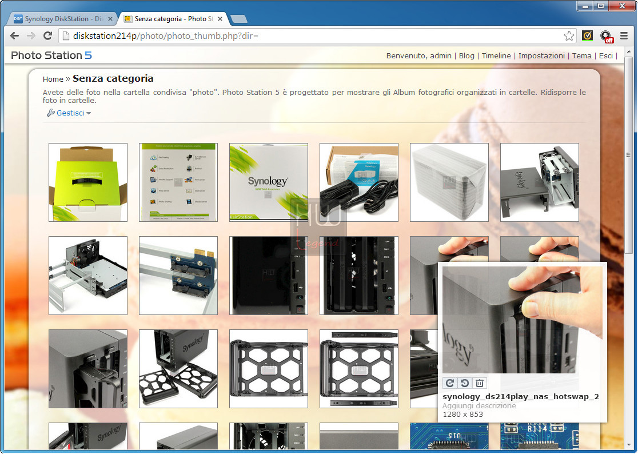Image resolution: width=638 pixels, height=454 pixels.
Task: Open the drive cage with fan thumbnail
Action: (88, 276)
